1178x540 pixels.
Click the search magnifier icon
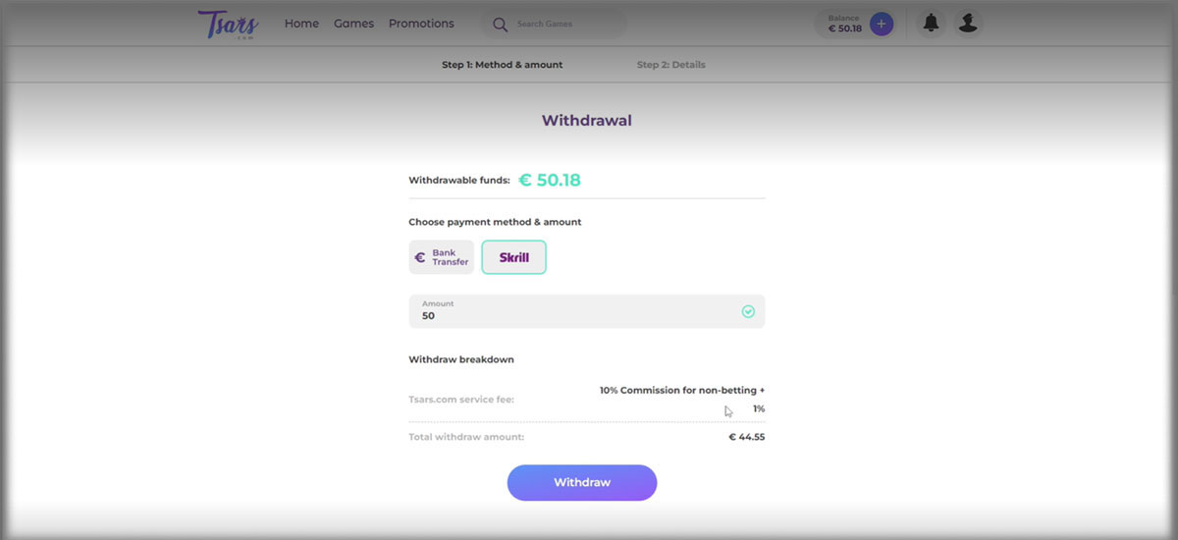[500, 25]
